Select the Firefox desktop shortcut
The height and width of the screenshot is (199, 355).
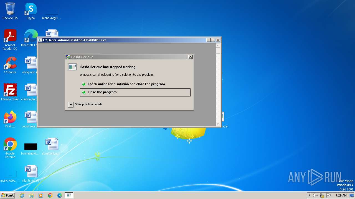click(x=10, y=119)
